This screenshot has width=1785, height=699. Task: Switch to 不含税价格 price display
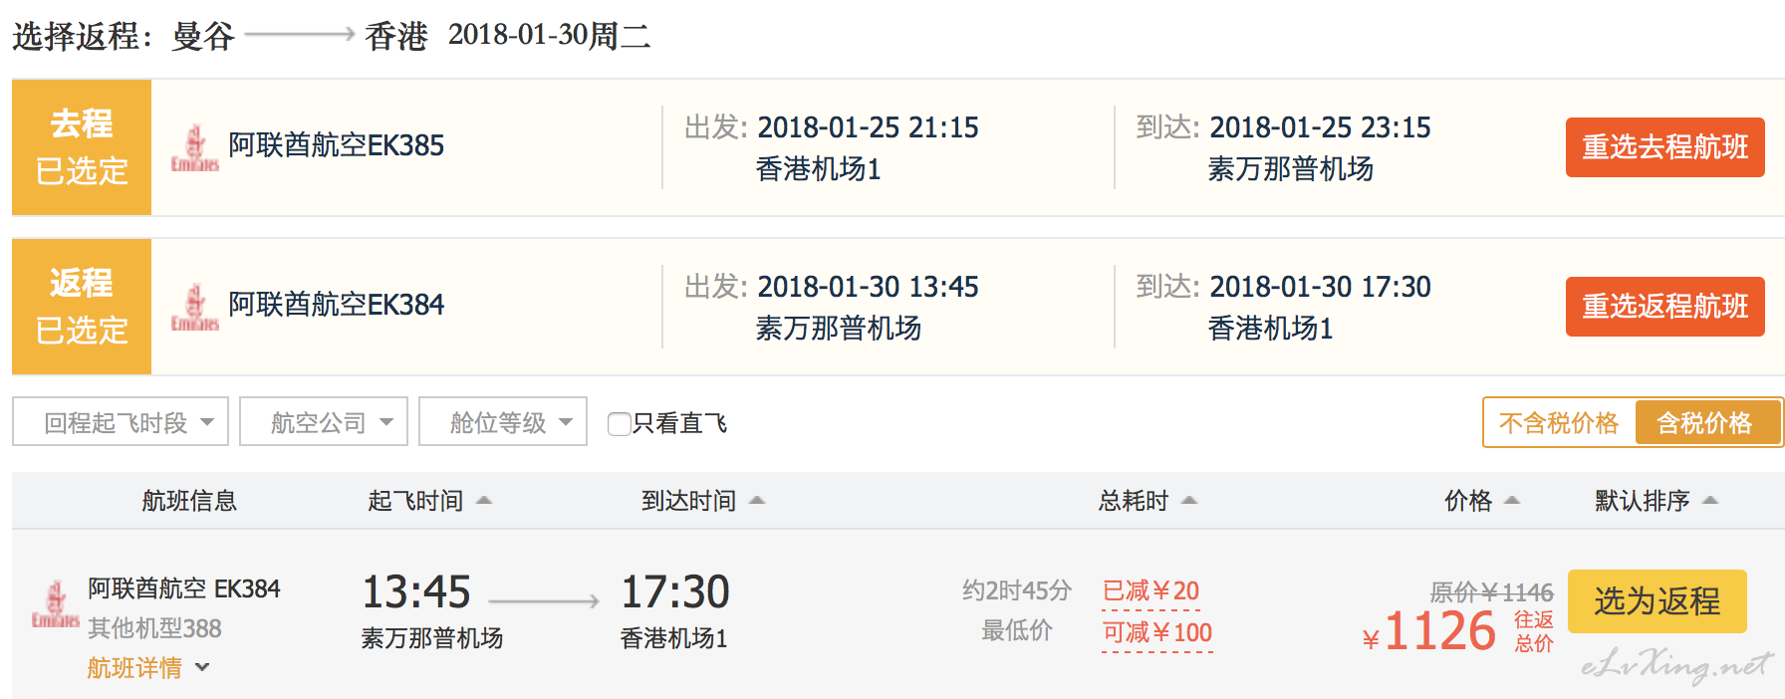point(1559,423)
